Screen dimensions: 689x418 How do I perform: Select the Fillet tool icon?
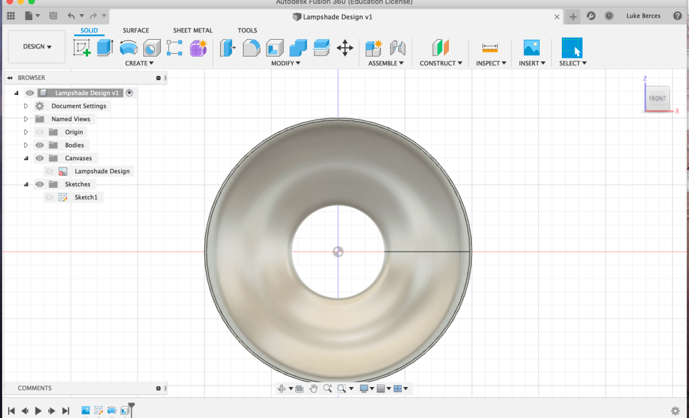tap(251, 48)
